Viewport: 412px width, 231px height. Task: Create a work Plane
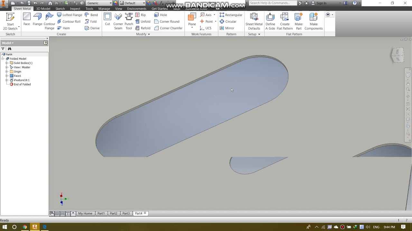192,21
